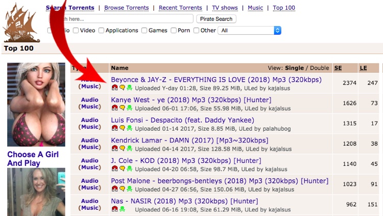Click Audio category in Kanye West row
This screenshot has width=383, height=216.
[x=90, y=100]
